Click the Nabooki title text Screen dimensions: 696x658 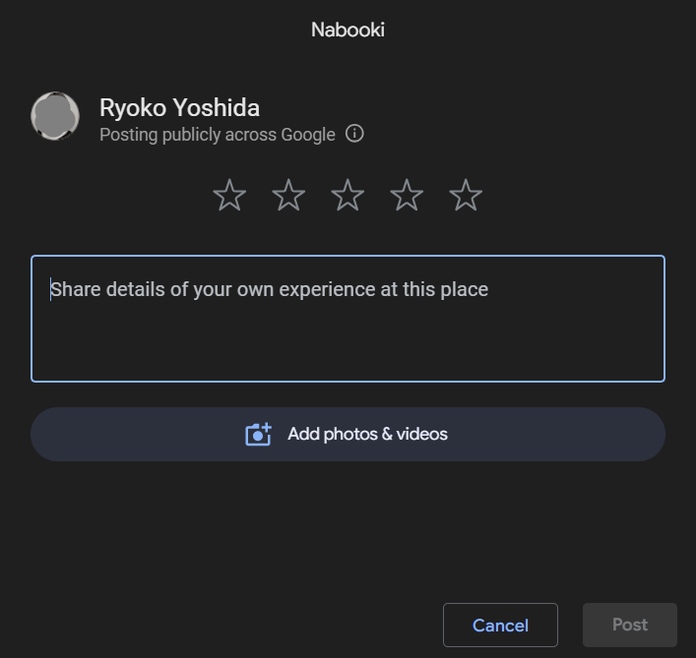pyautogui.click(x=348, y=30)
